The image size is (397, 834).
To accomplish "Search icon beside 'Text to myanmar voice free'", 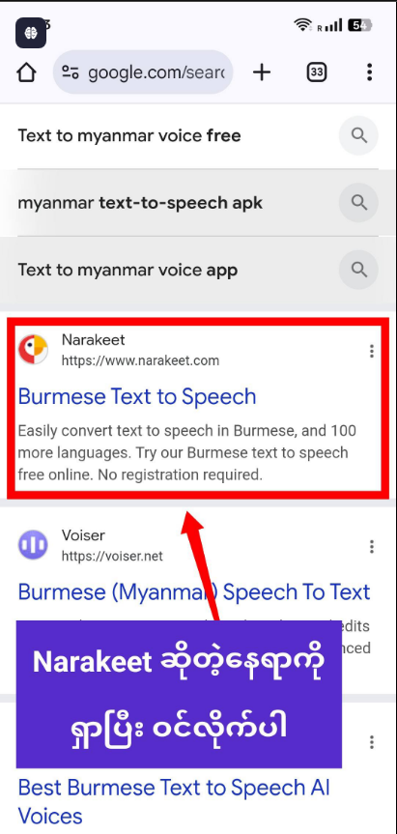I will tap(359, 135).
